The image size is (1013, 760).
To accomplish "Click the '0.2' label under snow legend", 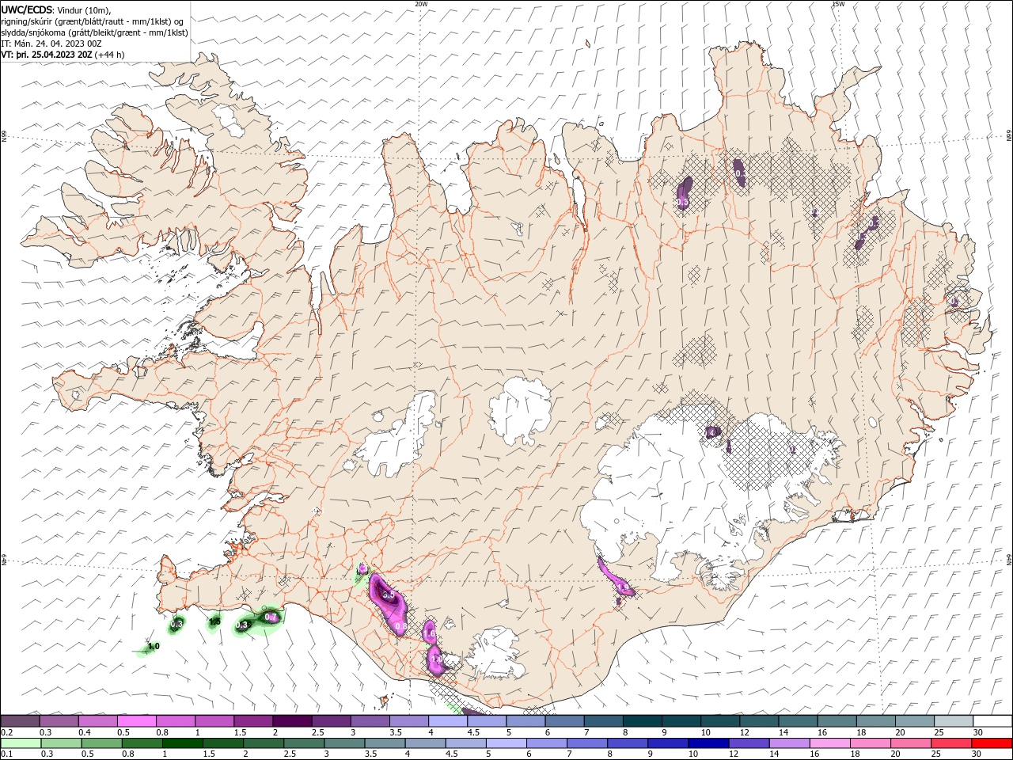I will coord(7,732).
